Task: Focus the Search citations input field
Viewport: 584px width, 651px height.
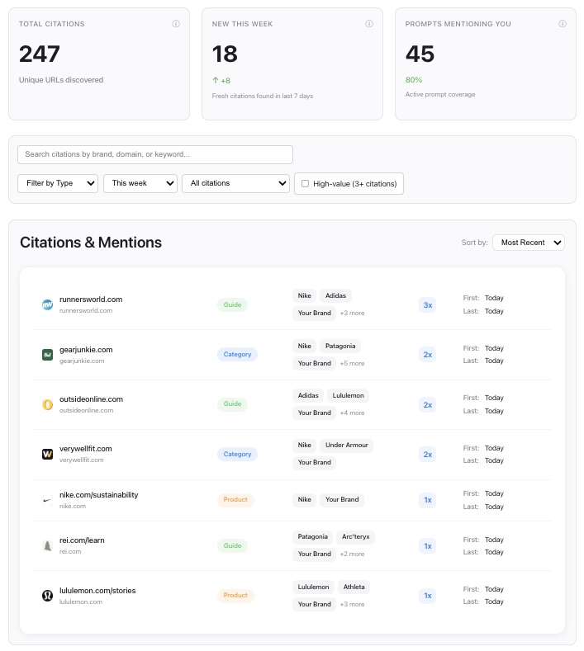Action: point(155,154)
